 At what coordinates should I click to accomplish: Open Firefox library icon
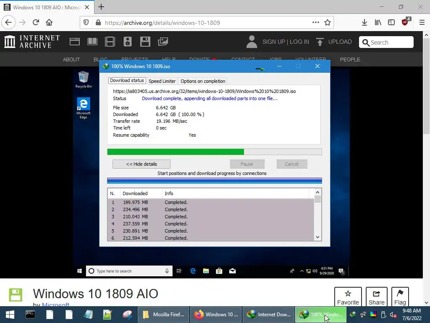coord(378,23)
